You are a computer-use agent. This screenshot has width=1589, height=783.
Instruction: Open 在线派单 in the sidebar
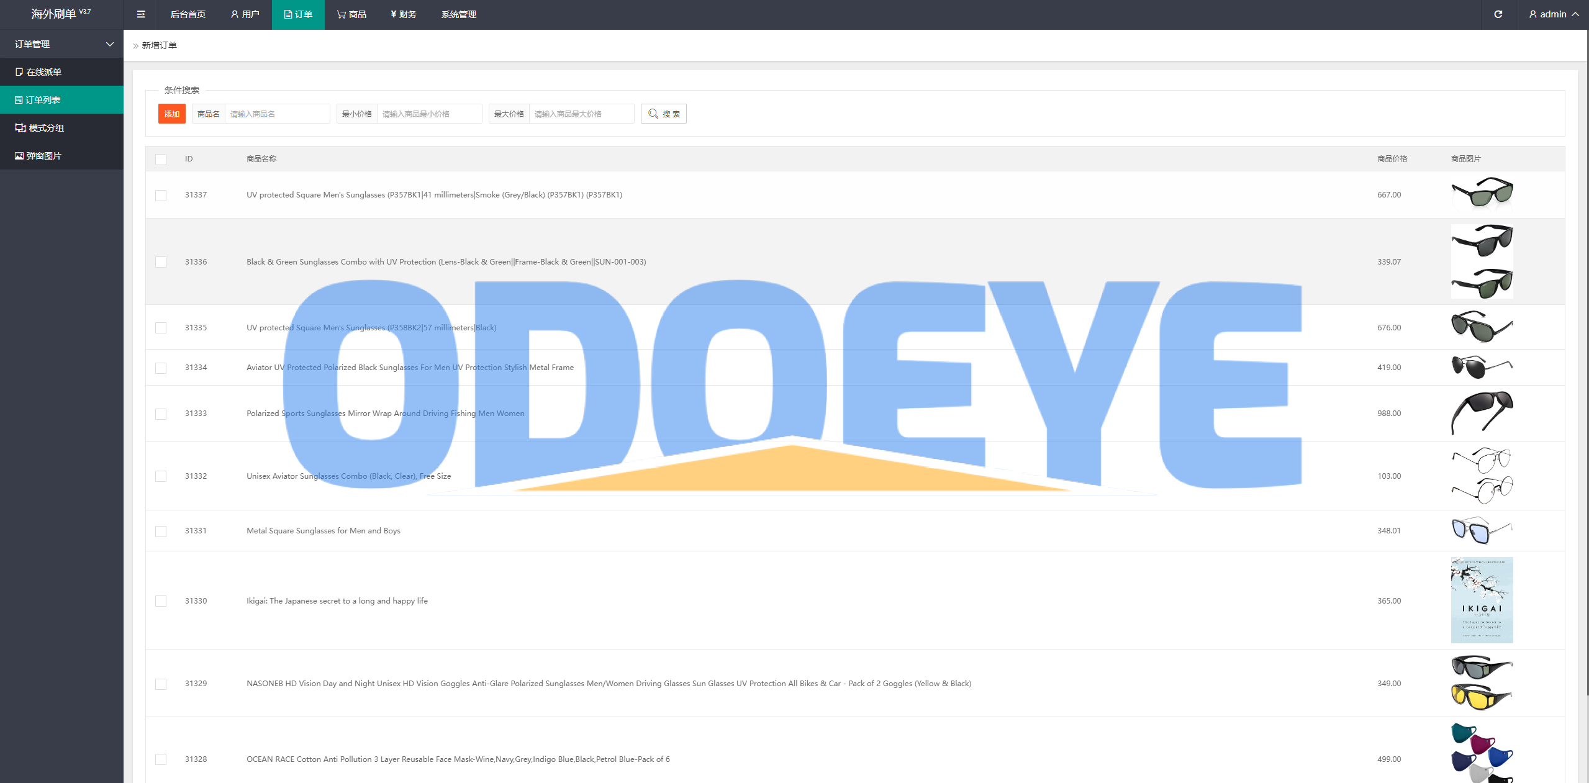[x=61, y=72]
